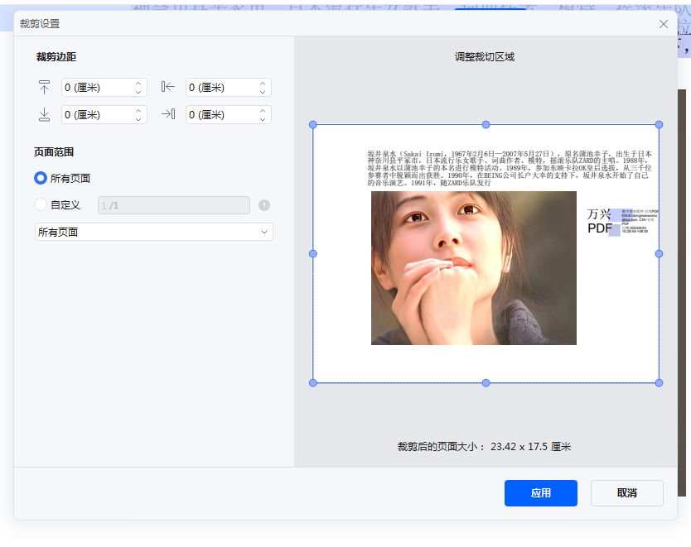Screen dimensions: 691x547
Task: Click the info icon beside custom page range
Action: pyautogui.click(x=263, y=204)
